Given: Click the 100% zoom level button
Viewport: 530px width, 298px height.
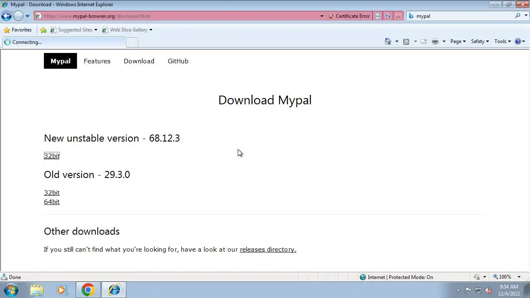Looking at the screenshot, I should [x=502, y=277].
